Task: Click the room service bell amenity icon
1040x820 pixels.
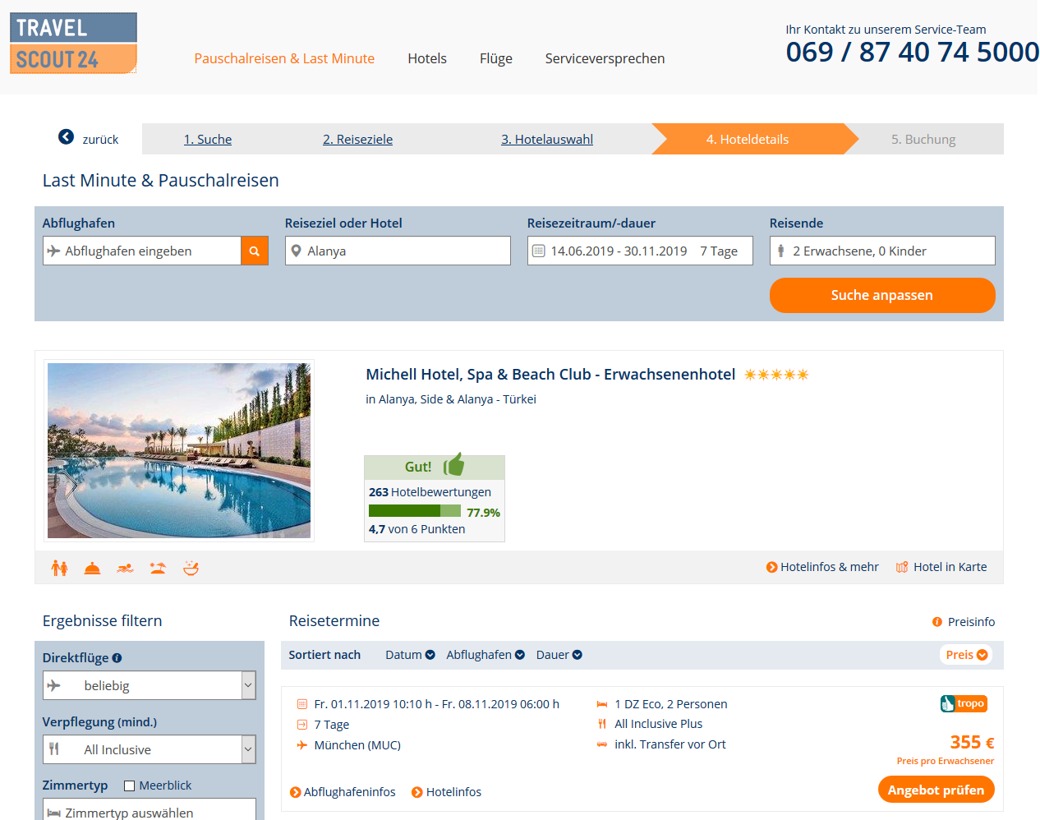Action: 92,568
